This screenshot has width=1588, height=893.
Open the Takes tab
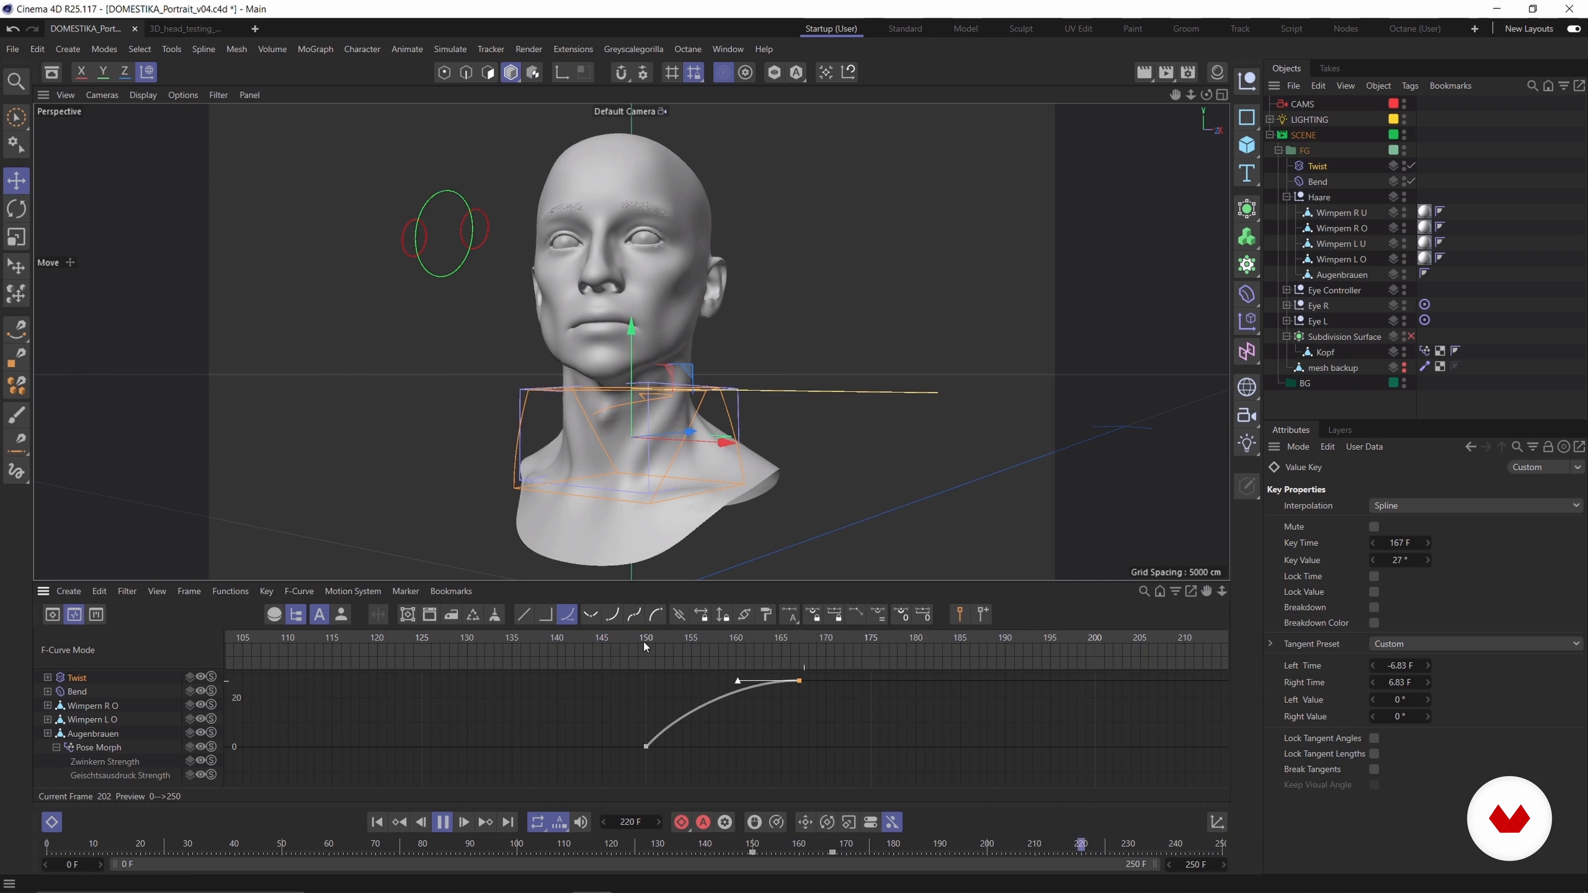pos(1329,68)
